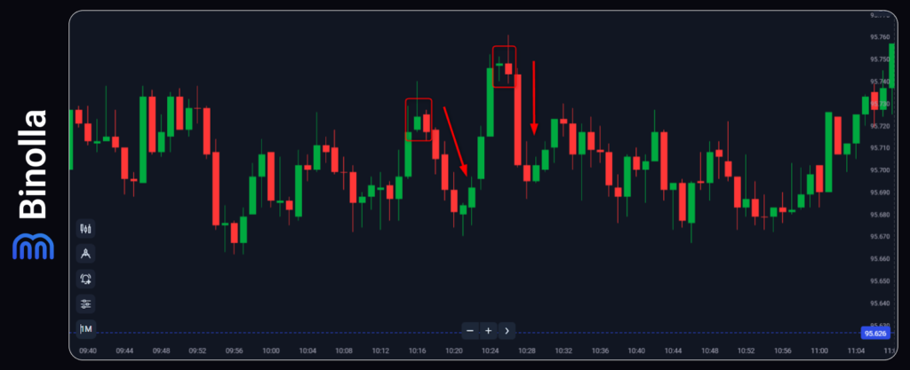Click the 95.650 price axis label

880,281
